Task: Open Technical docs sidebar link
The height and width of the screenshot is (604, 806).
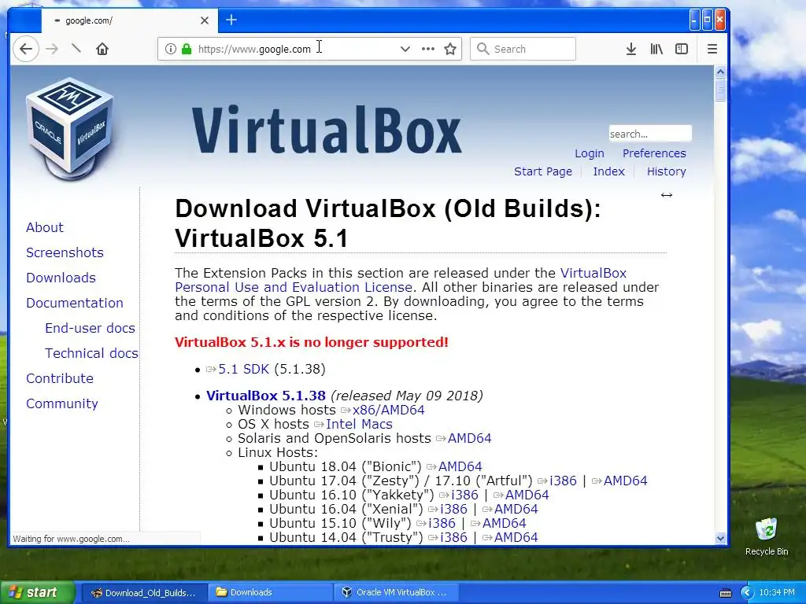Action: (x=91, y=353)
